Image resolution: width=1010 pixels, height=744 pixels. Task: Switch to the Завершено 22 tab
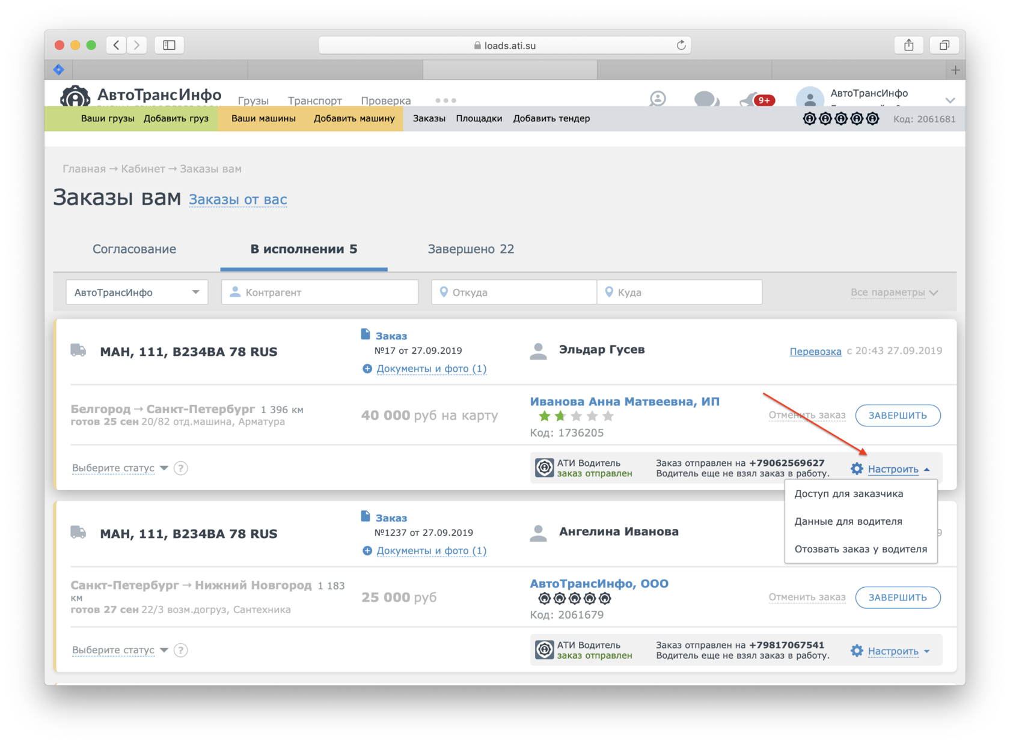point(471,249)
